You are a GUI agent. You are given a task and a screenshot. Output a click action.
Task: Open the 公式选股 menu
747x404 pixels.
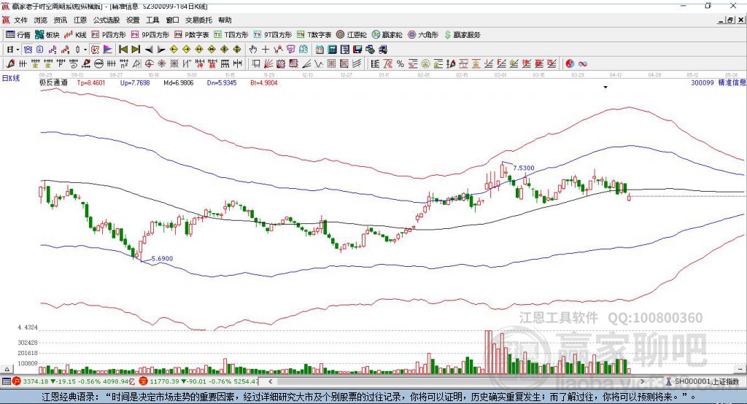pos(107,20)
